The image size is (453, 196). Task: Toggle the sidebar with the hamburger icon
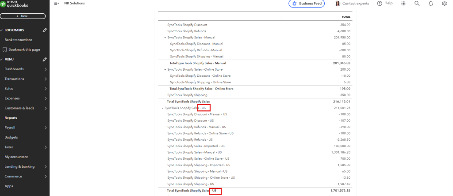click(x=56, y=4)
